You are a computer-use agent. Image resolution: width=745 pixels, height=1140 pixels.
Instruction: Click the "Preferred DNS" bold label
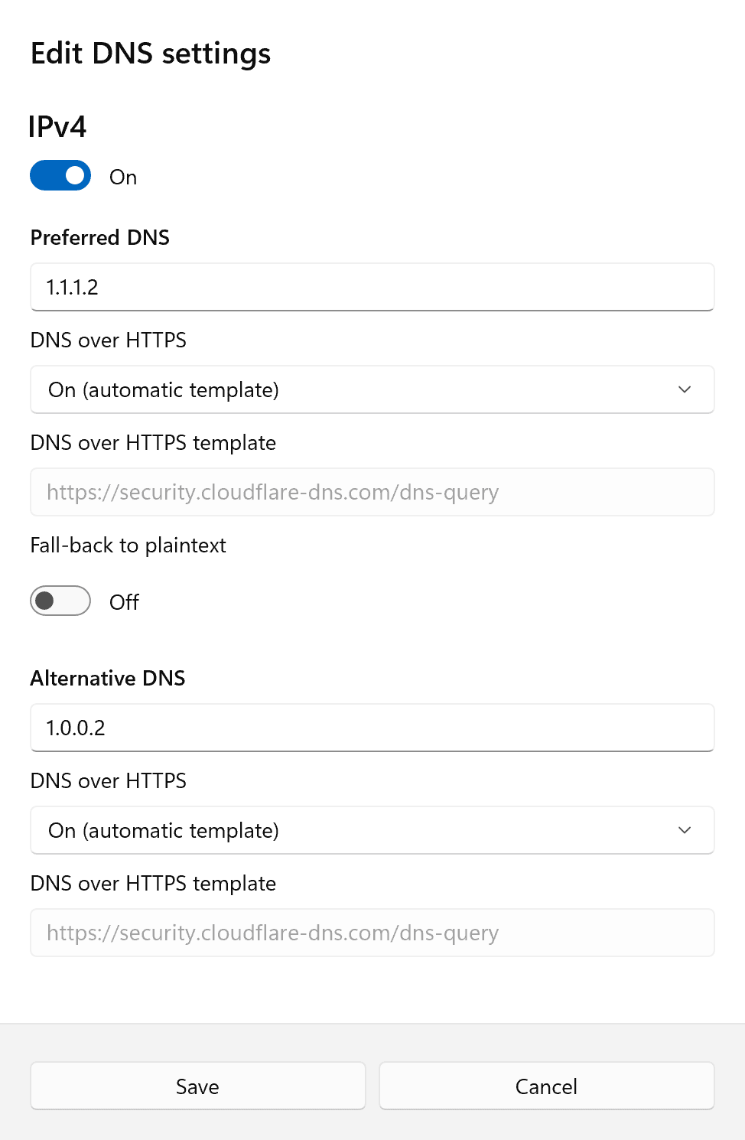(100, 238)
